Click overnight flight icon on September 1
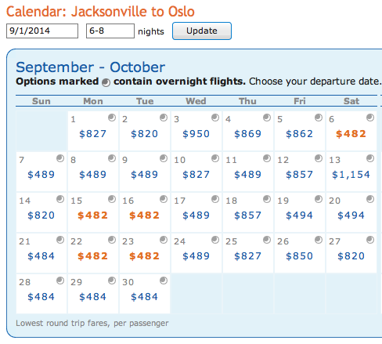This screenshot has width=382, height=344. 112,118
